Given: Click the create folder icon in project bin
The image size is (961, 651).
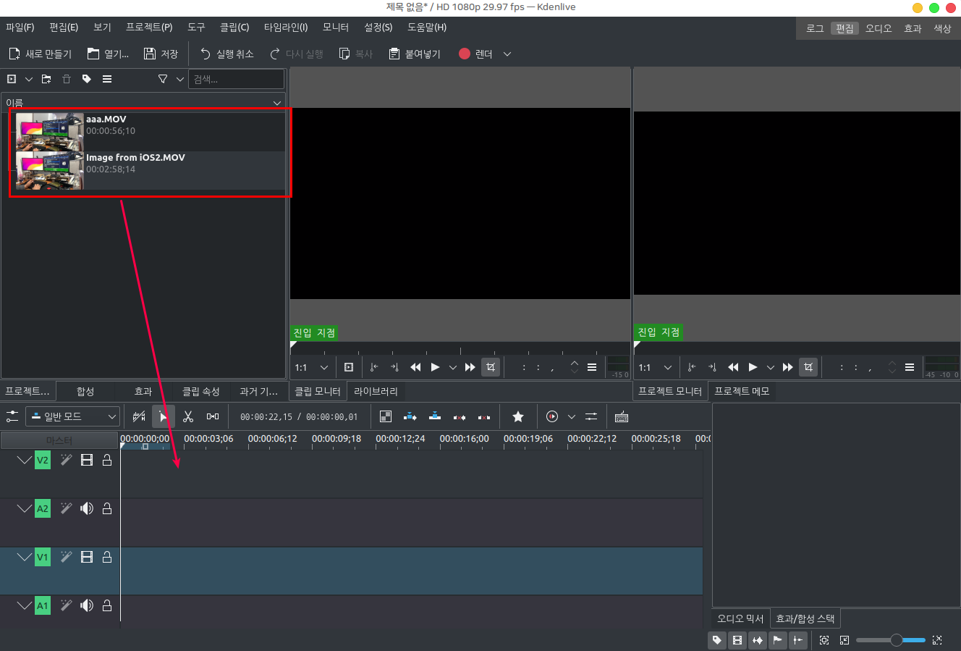Looking at the screenshot, I should pos(46,79).
